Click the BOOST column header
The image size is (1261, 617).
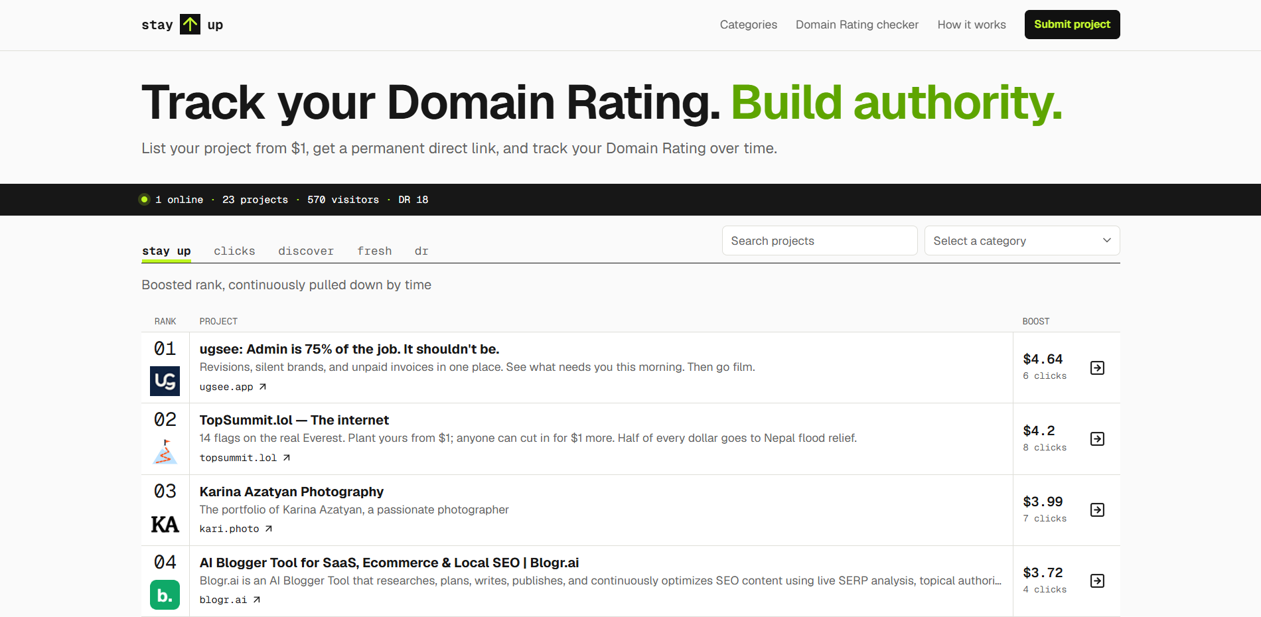pos(1036,321)
